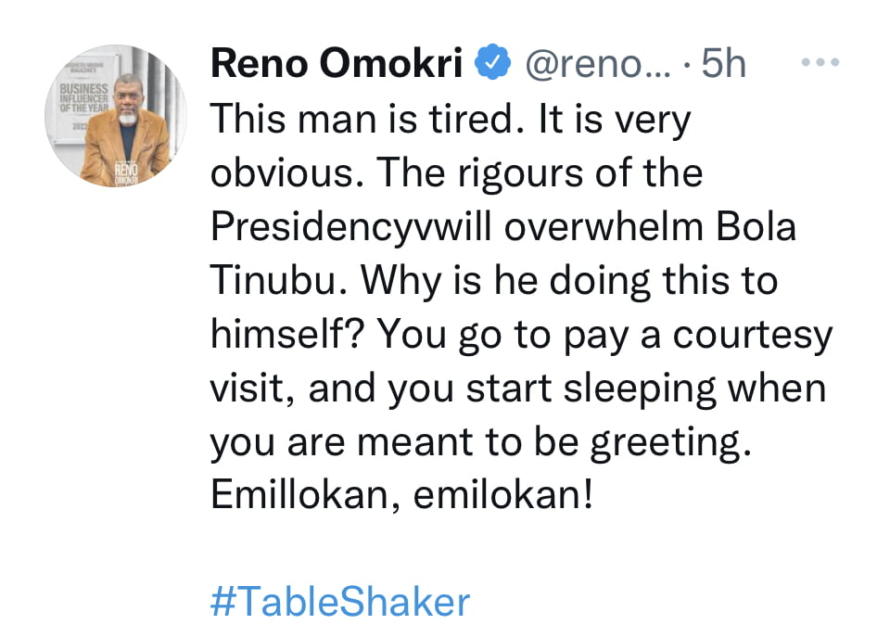Image resolution: width=890 pixels, height=637 pixels.
Task: Open the @reno... handle link
Action: point(595,63)
